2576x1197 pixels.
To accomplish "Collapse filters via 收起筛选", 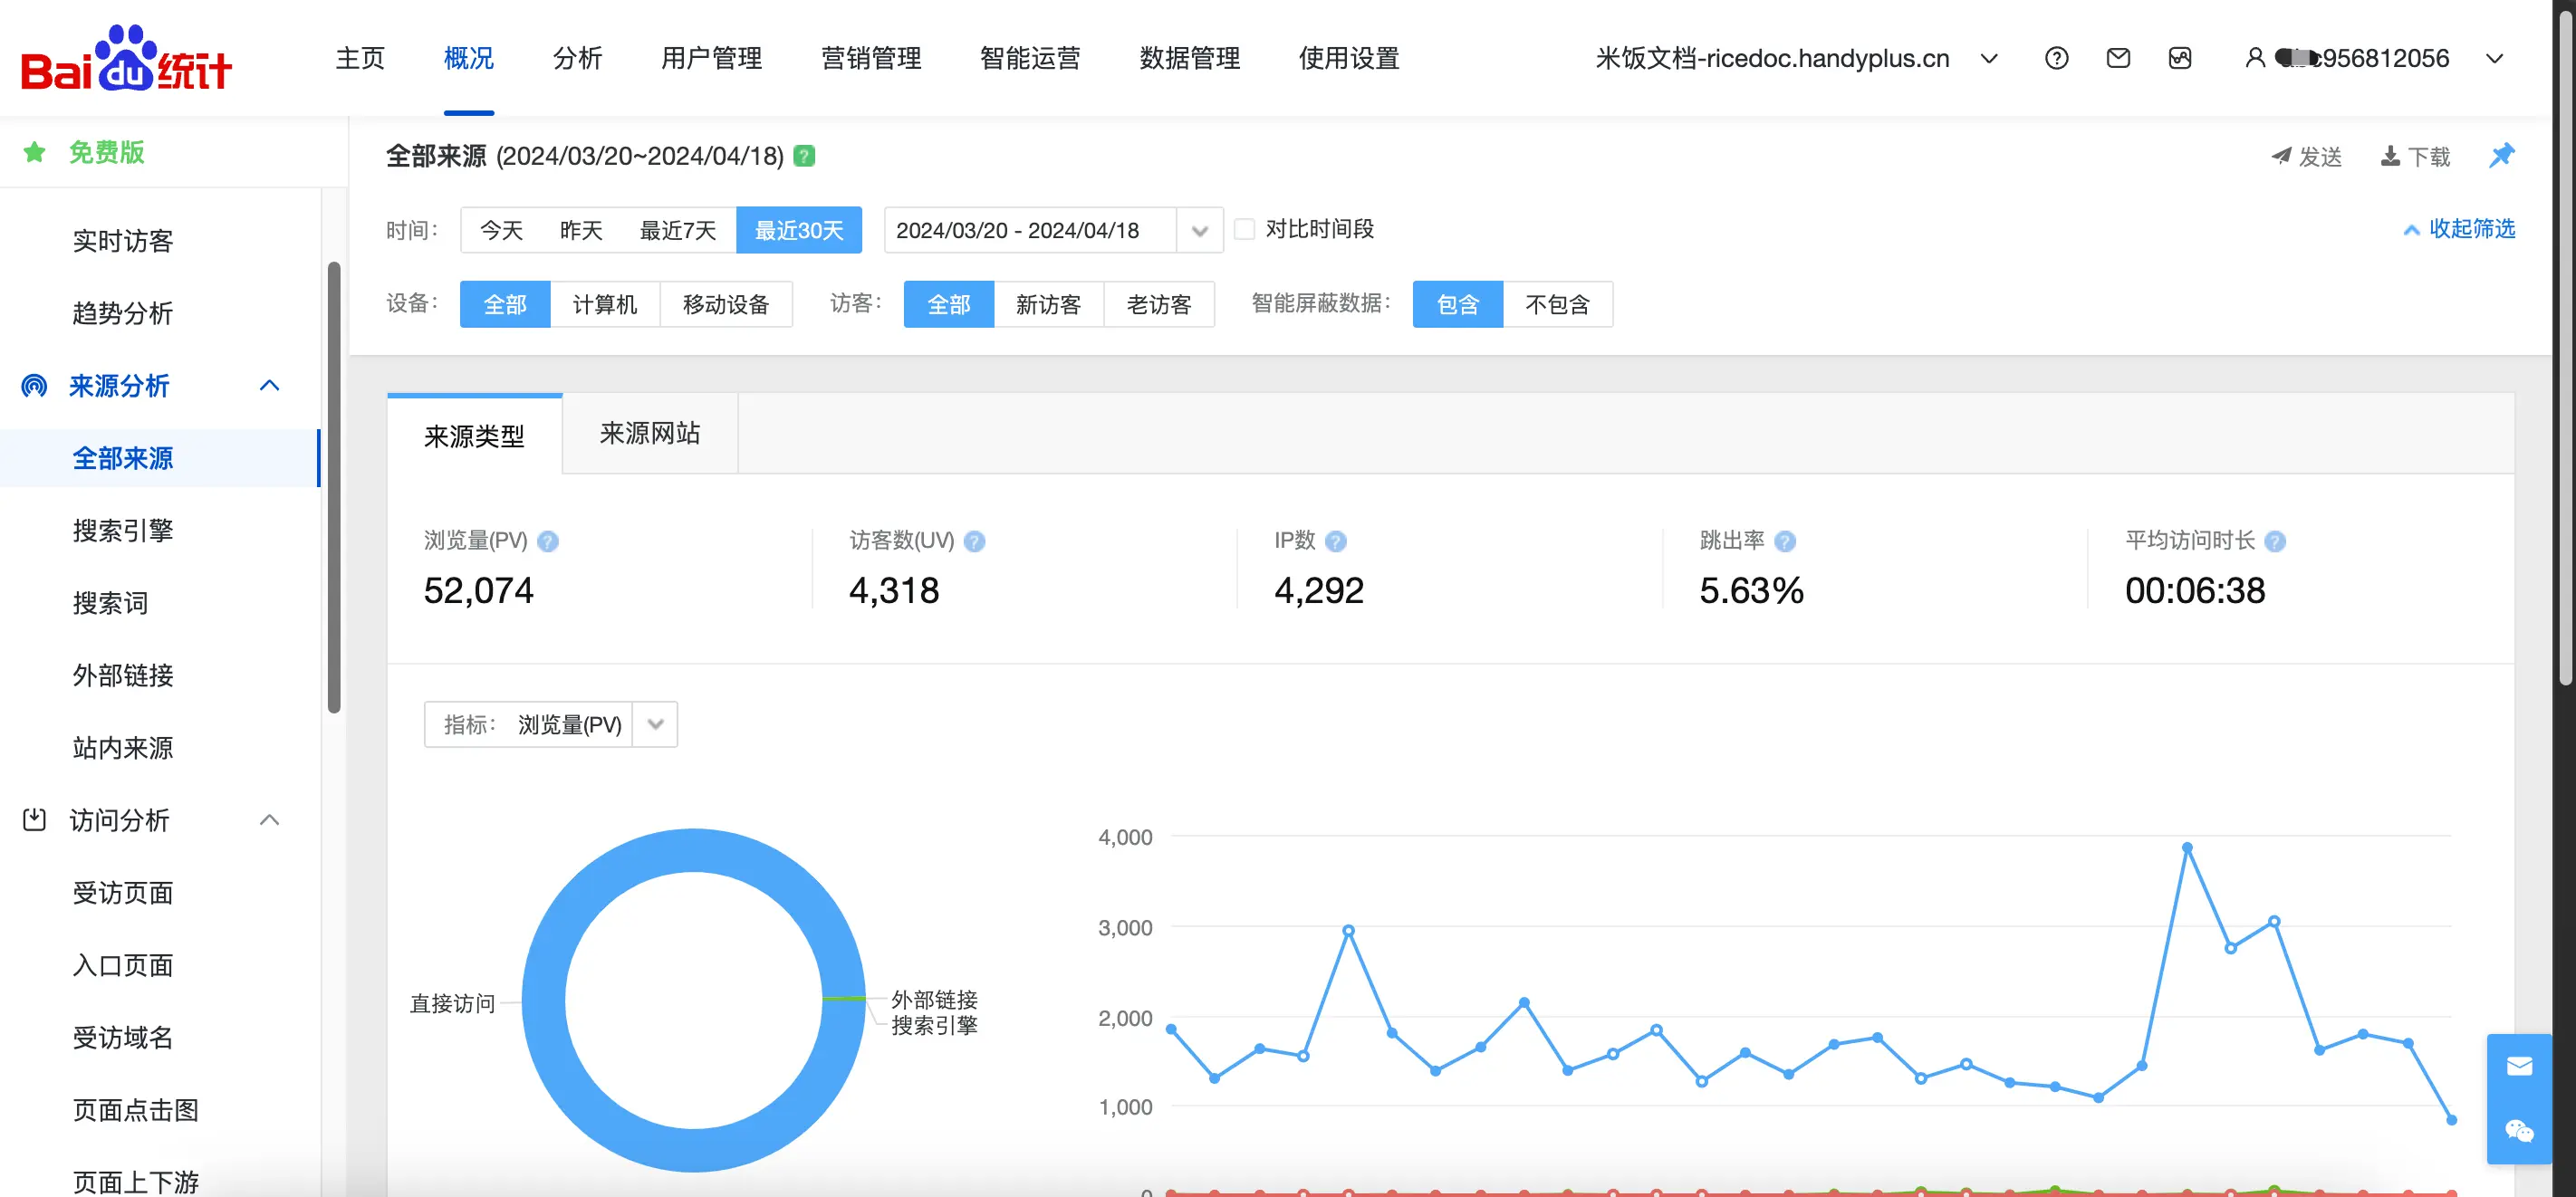I will 2459,229.
